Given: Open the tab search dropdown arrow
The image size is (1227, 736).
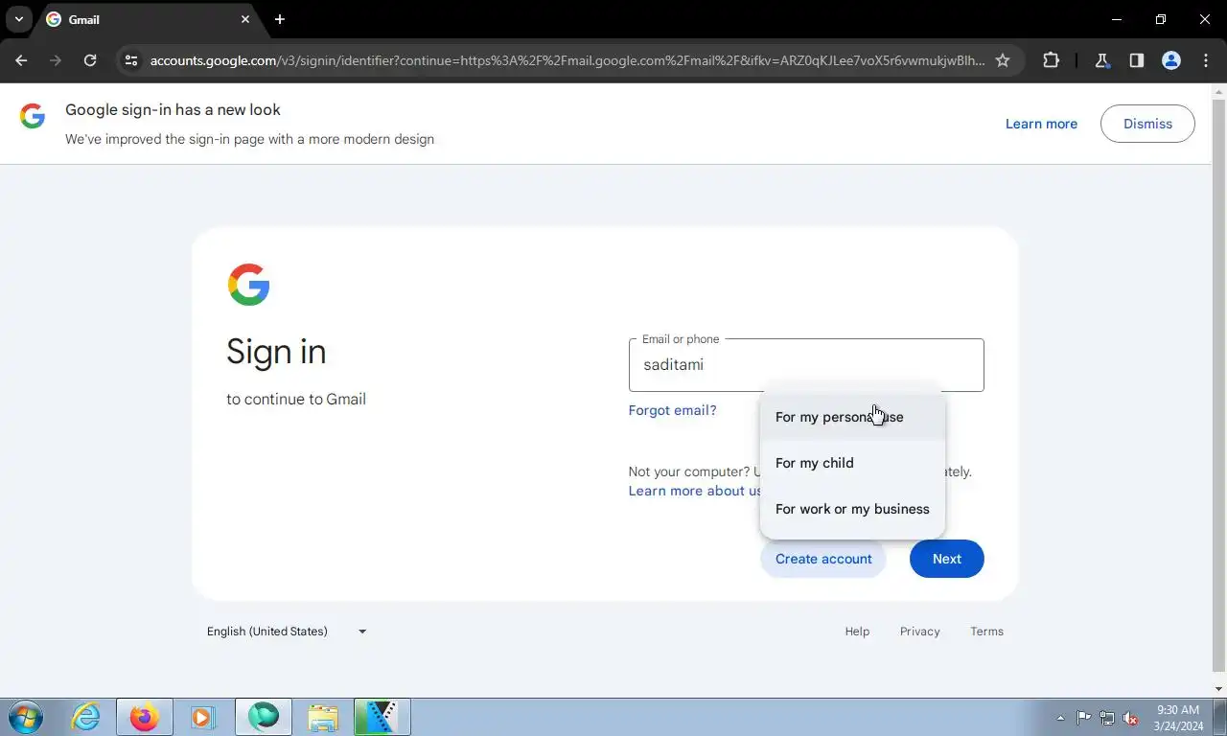Looking at the screenshot, I should 18,19.
